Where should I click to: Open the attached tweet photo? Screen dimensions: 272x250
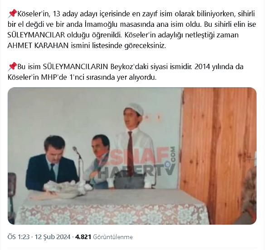click(x=132, y=156)
